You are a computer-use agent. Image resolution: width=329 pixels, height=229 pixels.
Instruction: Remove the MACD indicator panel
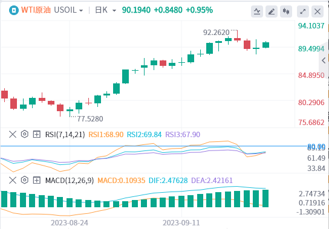[13, 180]
